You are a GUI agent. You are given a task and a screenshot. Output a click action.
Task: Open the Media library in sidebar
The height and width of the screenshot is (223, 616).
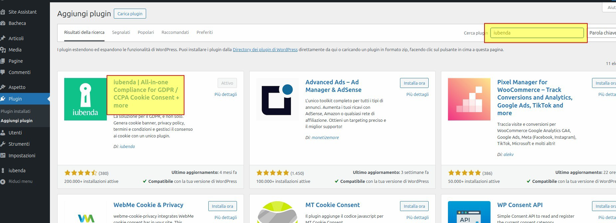coord(15,49)
